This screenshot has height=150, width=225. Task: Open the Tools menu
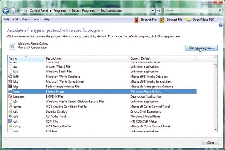36,19
